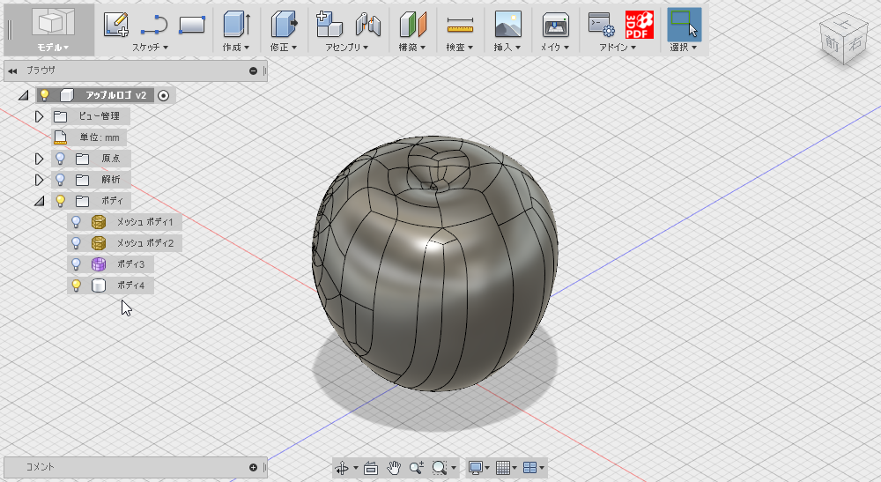Toggle visibility lightbulb of ボディ3
Viewport: 881px width, 482px height.
click(x=76, y=264)
